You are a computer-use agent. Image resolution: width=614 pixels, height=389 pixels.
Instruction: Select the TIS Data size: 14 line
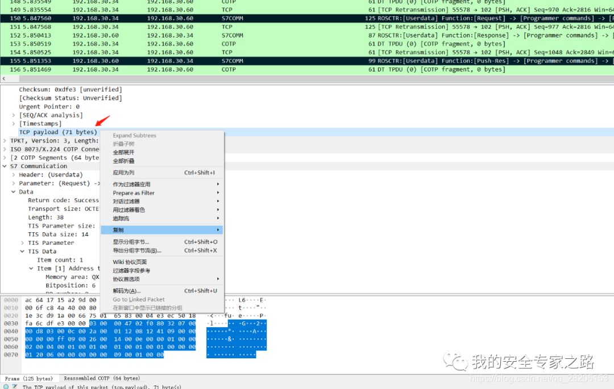[59, 235]
